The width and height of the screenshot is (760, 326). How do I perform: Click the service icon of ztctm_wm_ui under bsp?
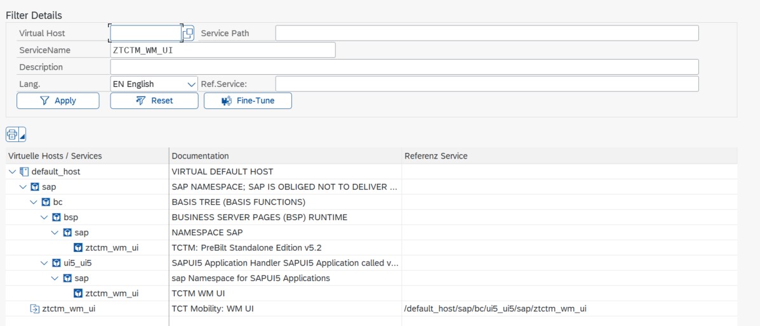point(78,247)
